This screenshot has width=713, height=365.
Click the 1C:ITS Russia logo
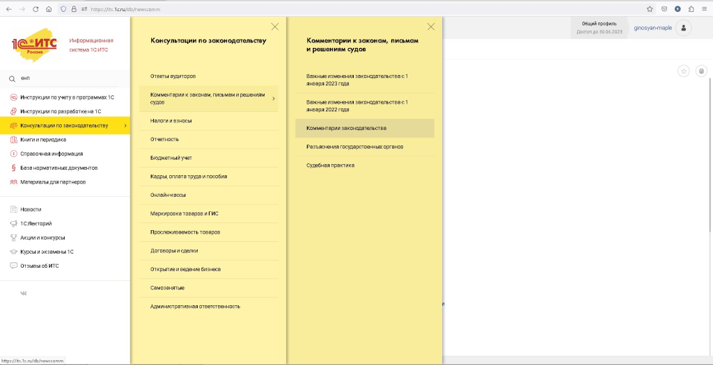point(35,45)
